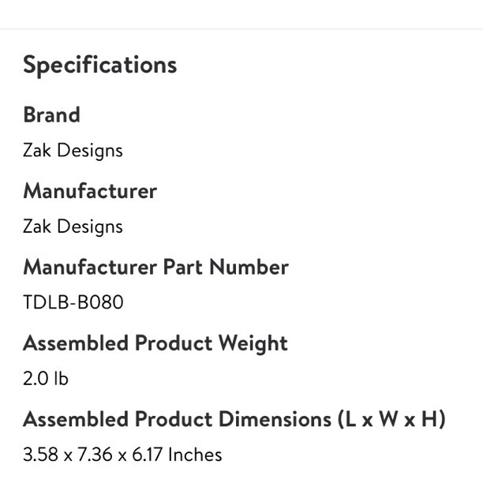The width and height of the screenshot is (483, 498).
Task: Click the 3.58 x 7.36 x 6.17 Inches value
Action: tap(122, 455)
